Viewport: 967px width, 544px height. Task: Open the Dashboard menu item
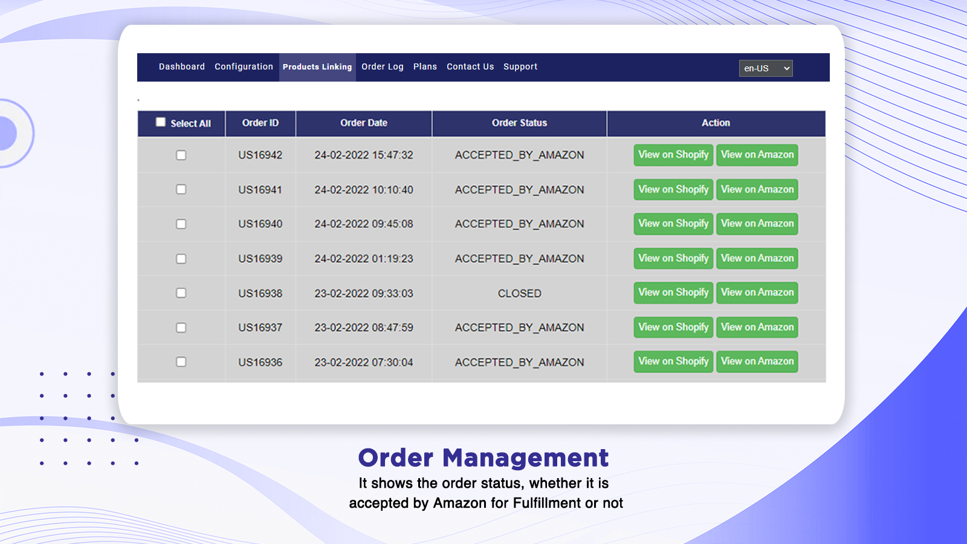click(x=181, y=66)
